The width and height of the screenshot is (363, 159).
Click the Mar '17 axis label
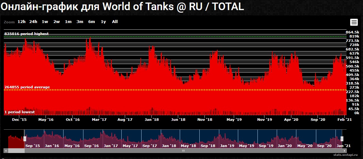[x=99, y=120]
